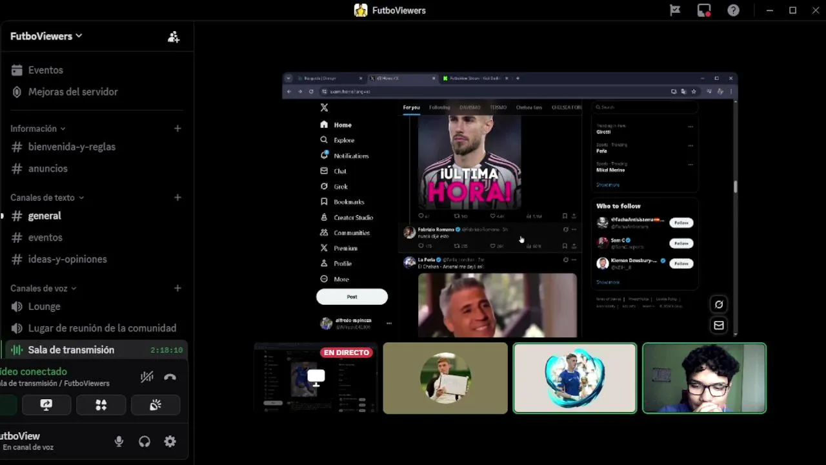Screen dimensions: 826x465
Task: Click Show more under trending list
Action: point(608,185)
